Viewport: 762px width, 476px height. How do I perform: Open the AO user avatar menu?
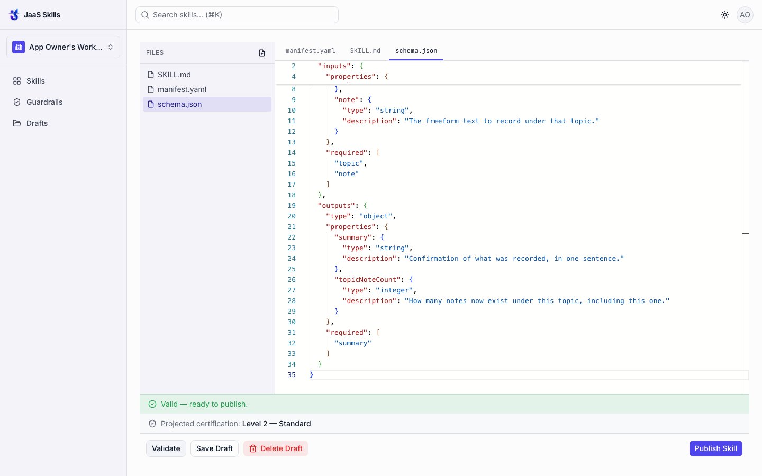pyautogui.click(x=745, y=15)
